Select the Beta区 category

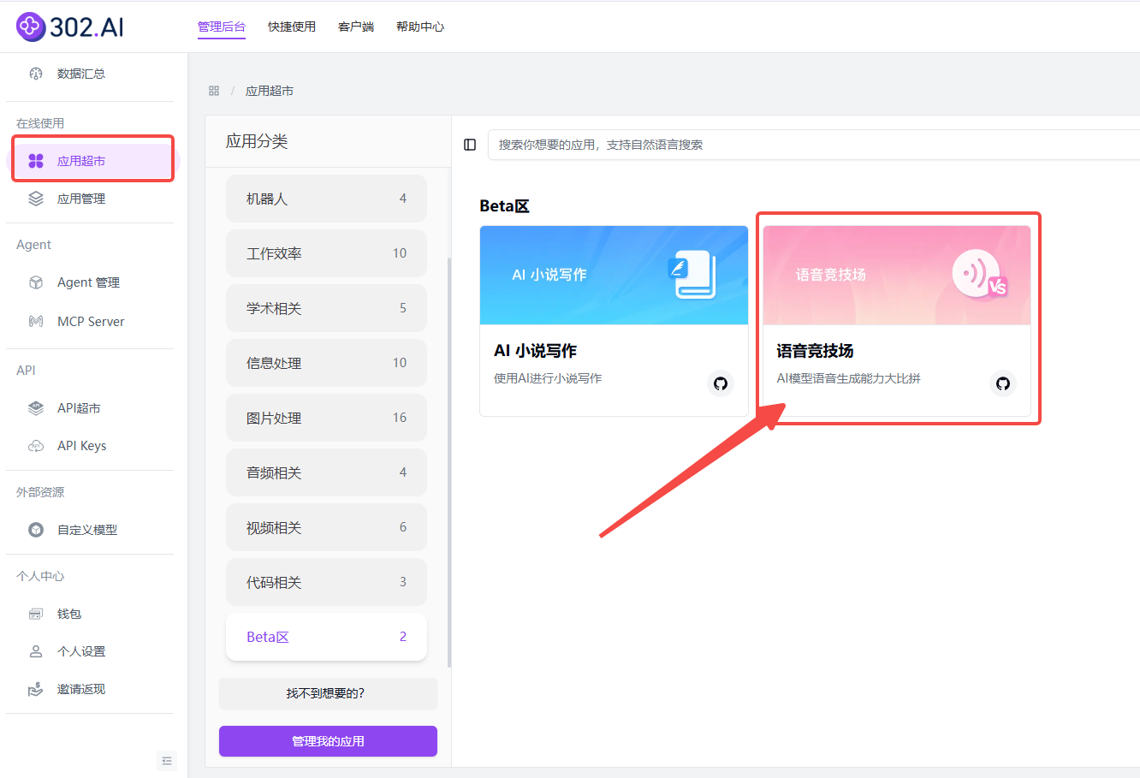(326, 637)
